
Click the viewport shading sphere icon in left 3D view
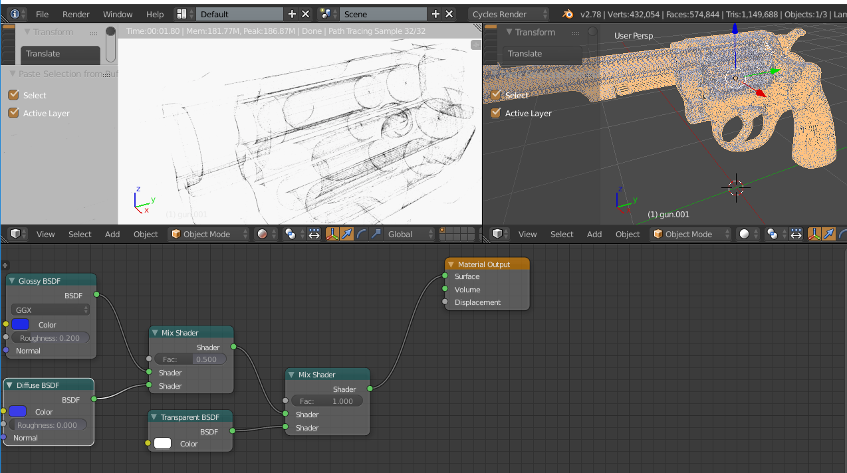click(x=262, y=234)
